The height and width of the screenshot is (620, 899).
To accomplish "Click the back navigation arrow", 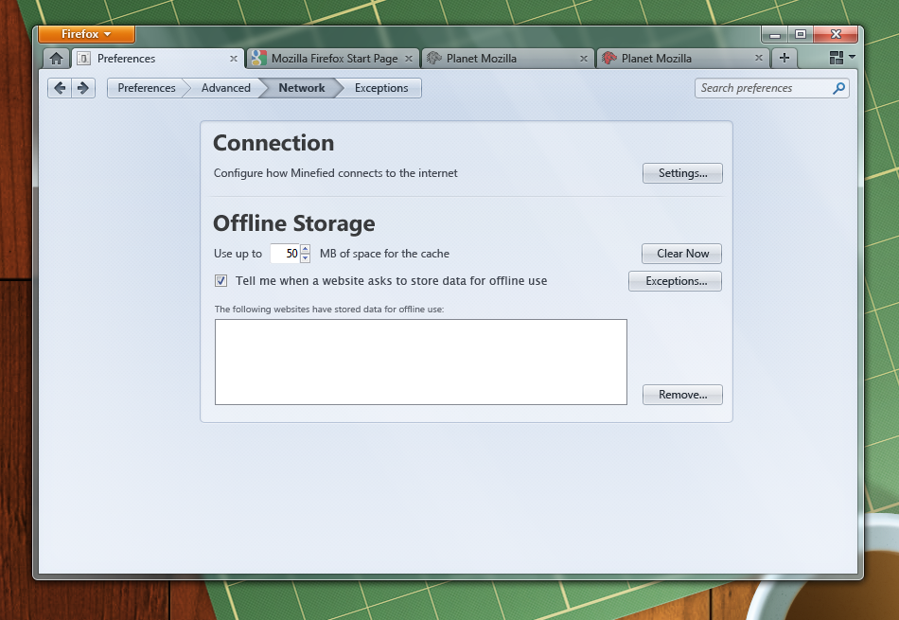I will [60, 87].
